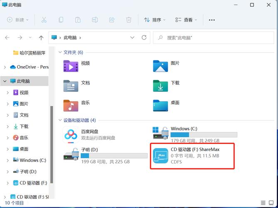The width and height of the screenshot is (278, 208).
Task: Collapse the 此电脑 tree node chevron
Action: [5, 81]
